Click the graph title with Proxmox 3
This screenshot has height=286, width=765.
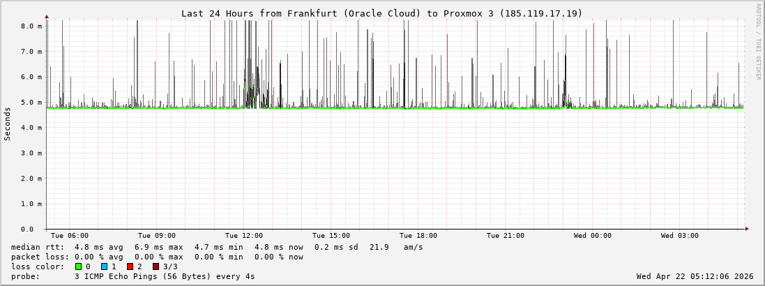point(381,13)
